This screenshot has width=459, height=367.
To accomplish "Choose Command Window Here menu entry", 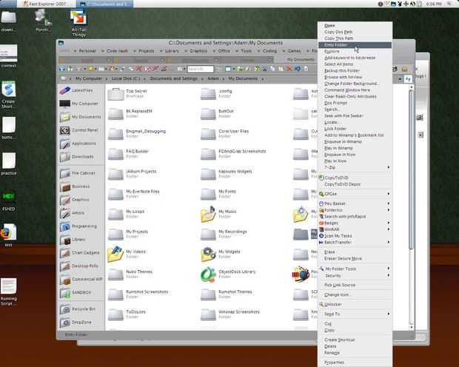I will tap(355, 90).
